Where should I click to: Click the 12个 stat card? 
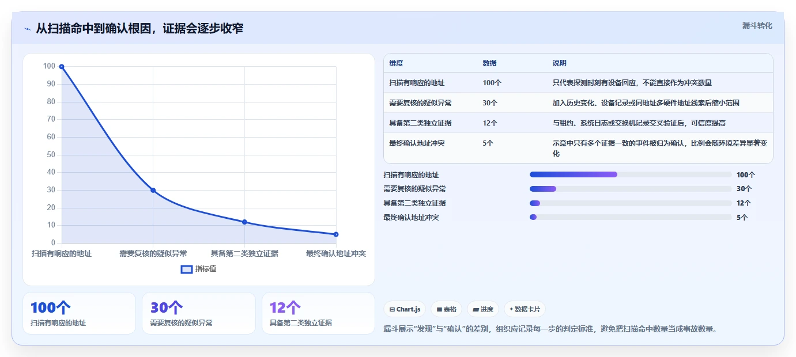pyautogui.click(x=318, y=313)
